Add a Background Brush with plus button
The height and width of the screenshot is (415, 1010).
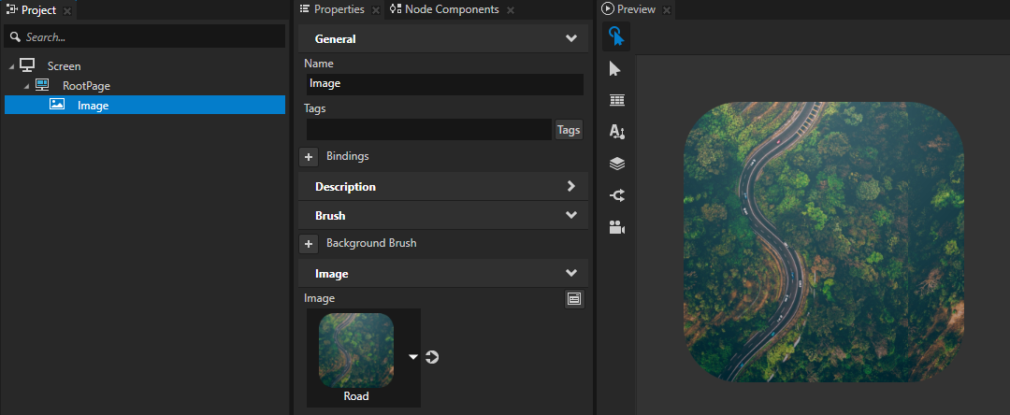point(309,243)
